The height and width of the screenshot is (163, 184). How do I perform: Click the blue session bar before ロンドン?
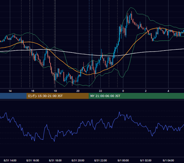13,96
